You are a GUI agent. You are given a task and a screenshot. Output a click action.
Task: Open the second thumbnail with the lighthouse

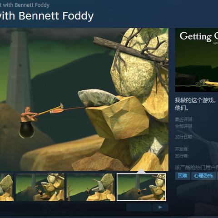pos(40,187)
